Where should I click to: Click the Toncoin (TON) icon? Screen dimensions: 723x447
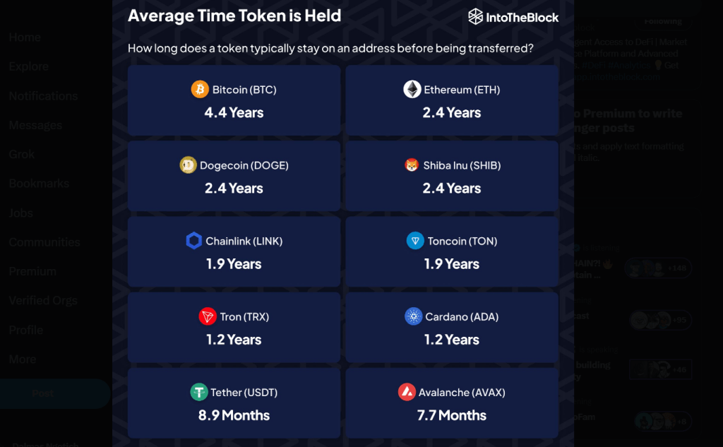(415, 241)
